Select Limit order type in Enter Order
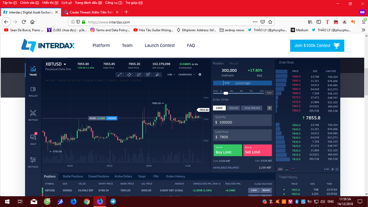Viewport: 368px width, 207px height. click(x=219, y=108)
